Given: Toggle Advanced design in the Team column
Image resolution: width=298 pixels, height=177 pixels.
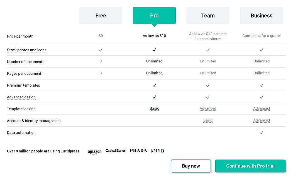Looking at the screenshot, I should [208, 97].
